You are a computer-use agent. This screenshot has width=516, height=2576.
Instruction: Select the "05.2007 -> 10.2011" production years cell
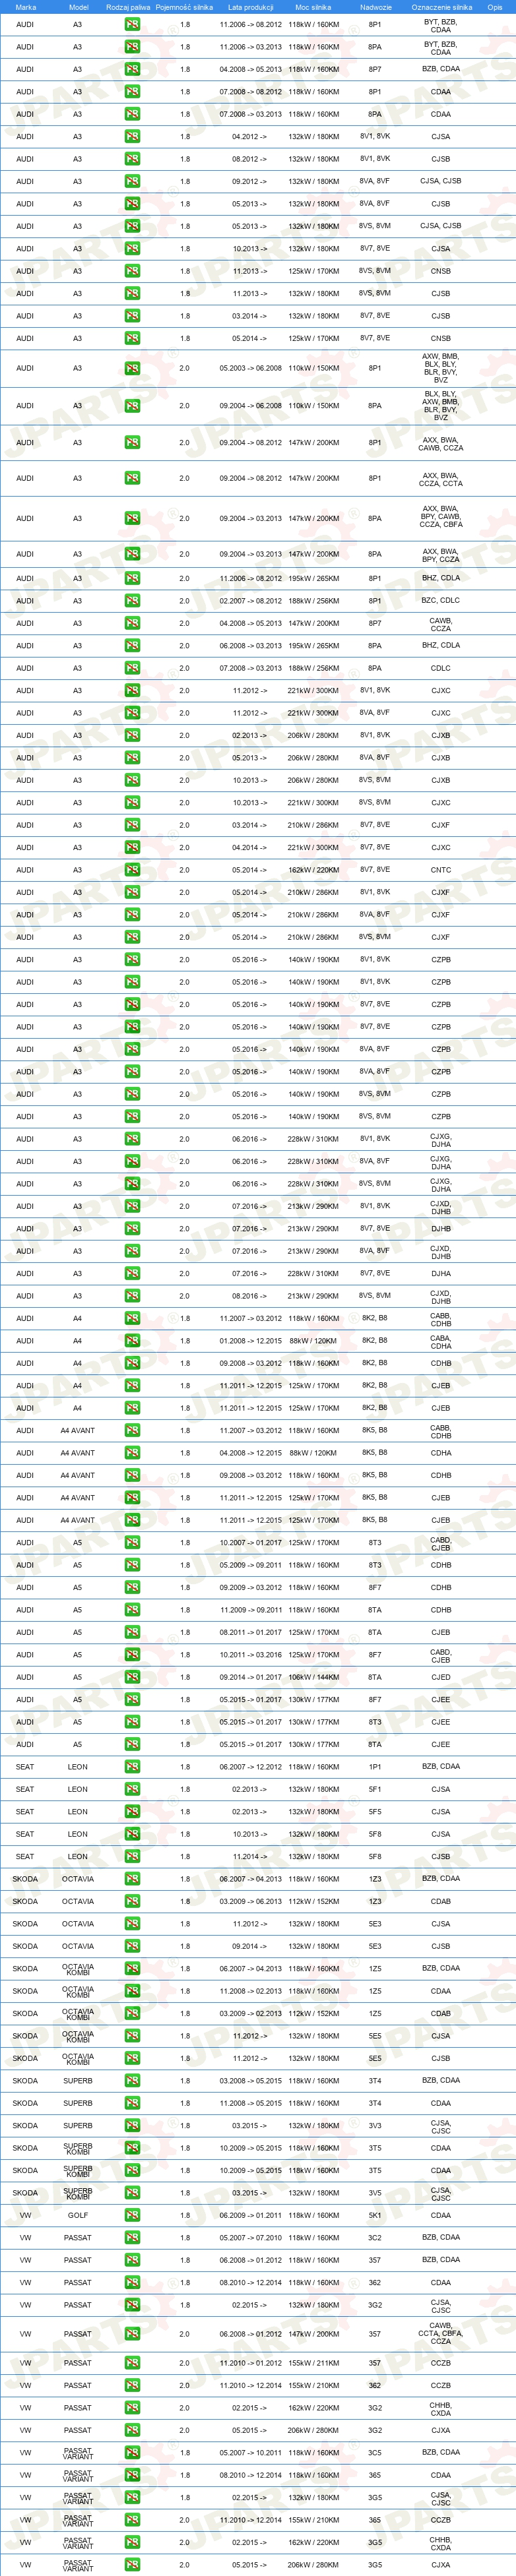point(250,2452)
